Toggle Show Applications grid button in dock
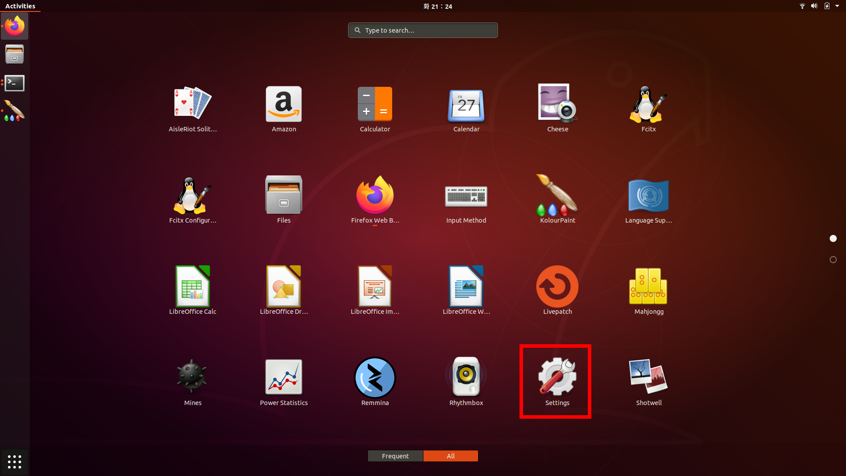The image size is (846, 476). click(15, 461)
